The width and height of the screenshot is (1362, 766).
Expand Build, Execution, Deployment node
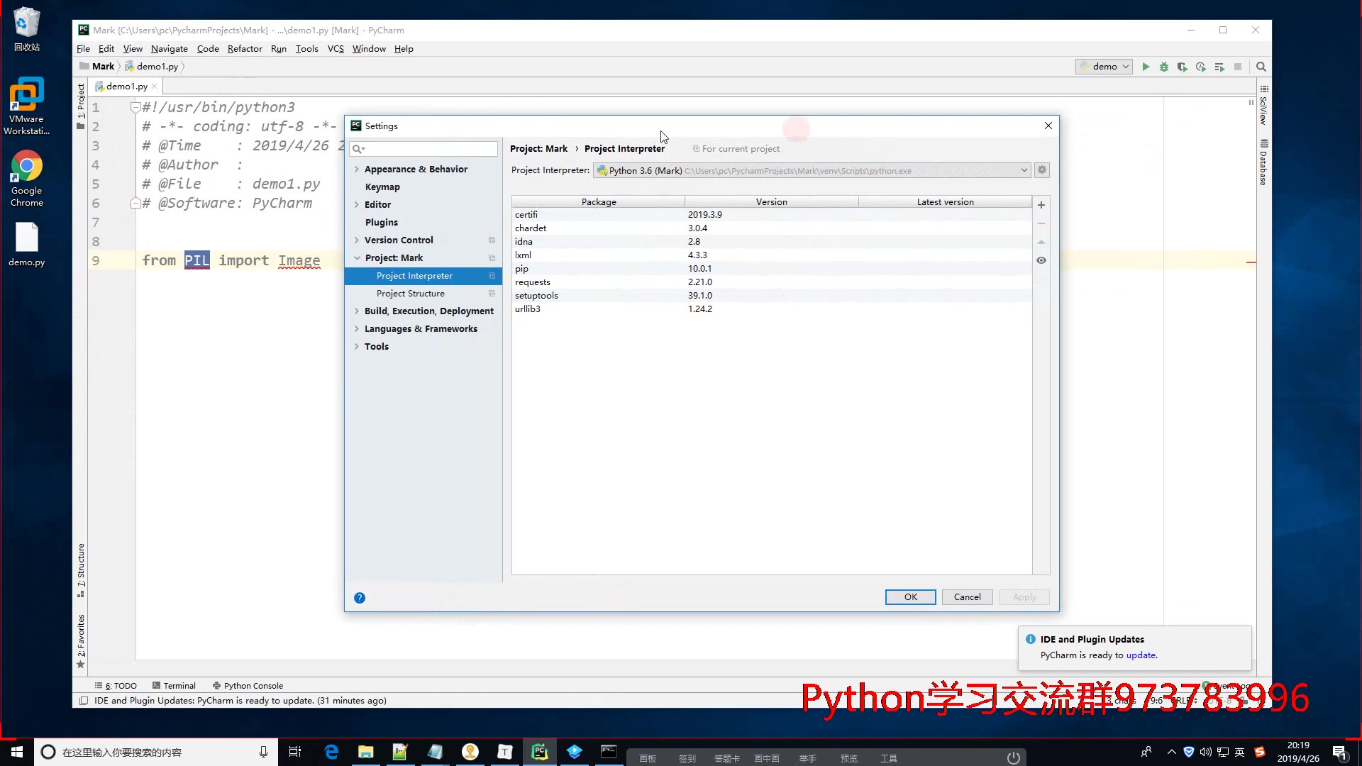point(357,311)
